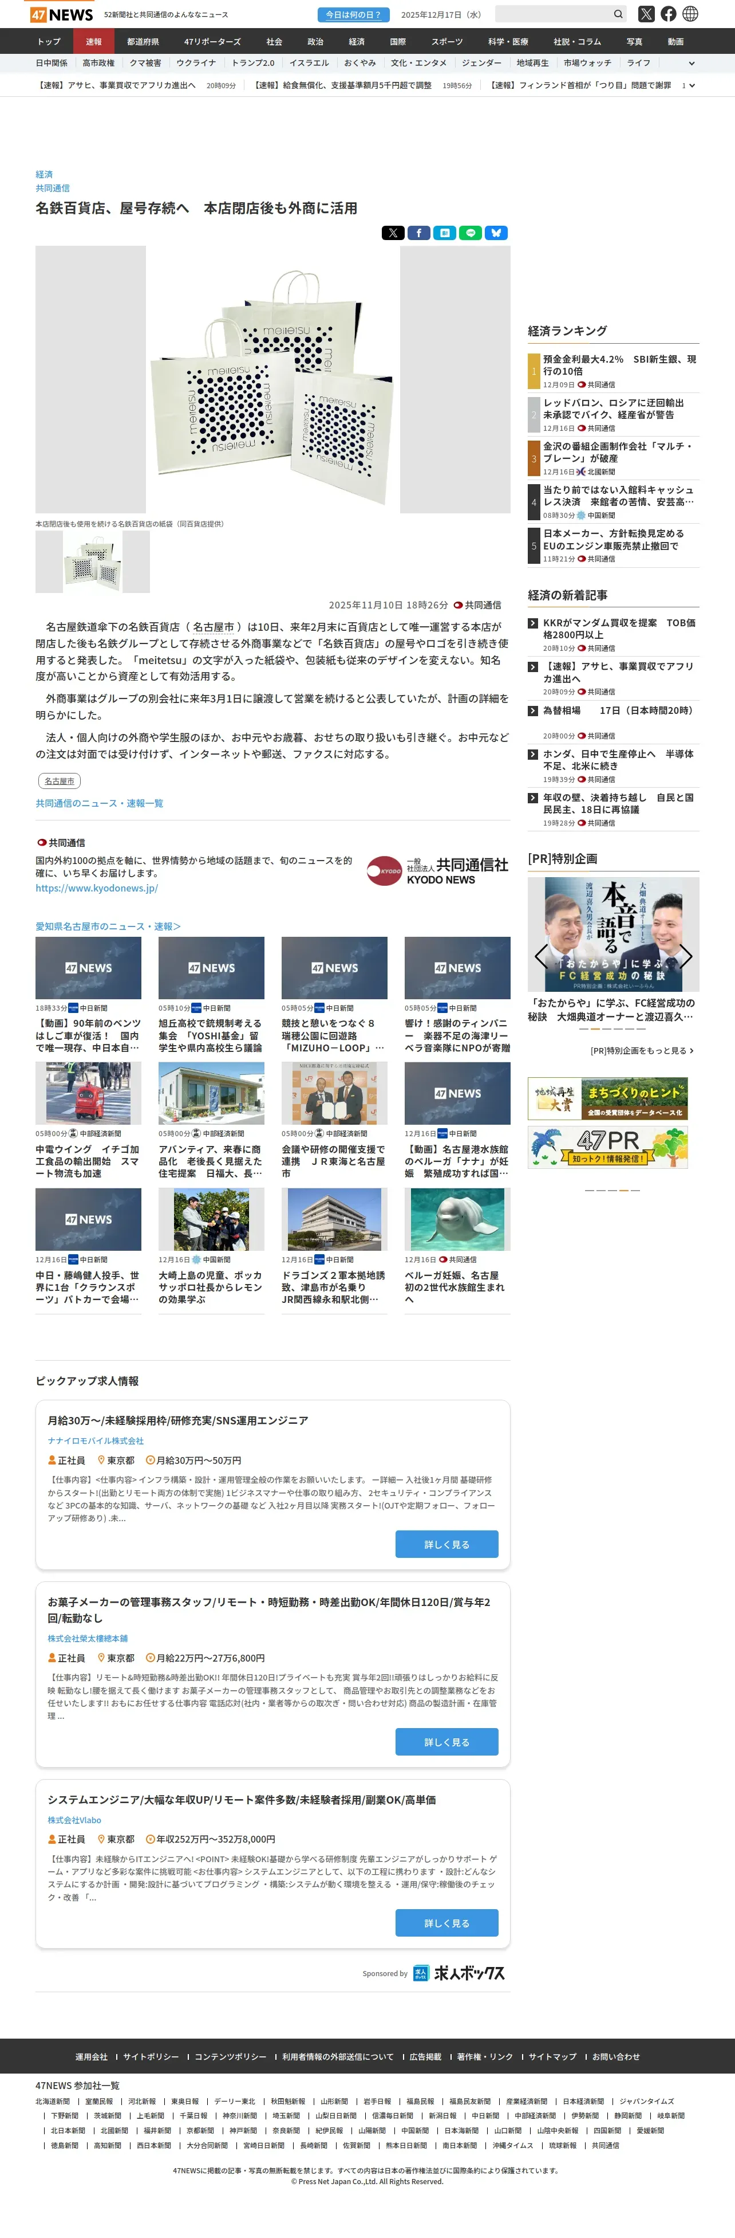Click the 今日は何の日？ button

(353, 15)
